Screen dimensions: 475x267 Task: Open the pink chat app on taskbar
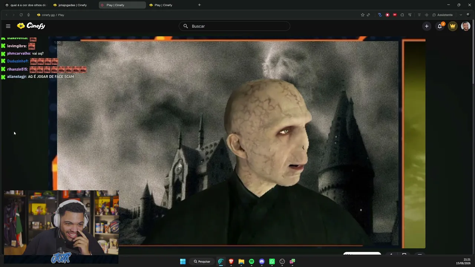click(x=292, y=261)
